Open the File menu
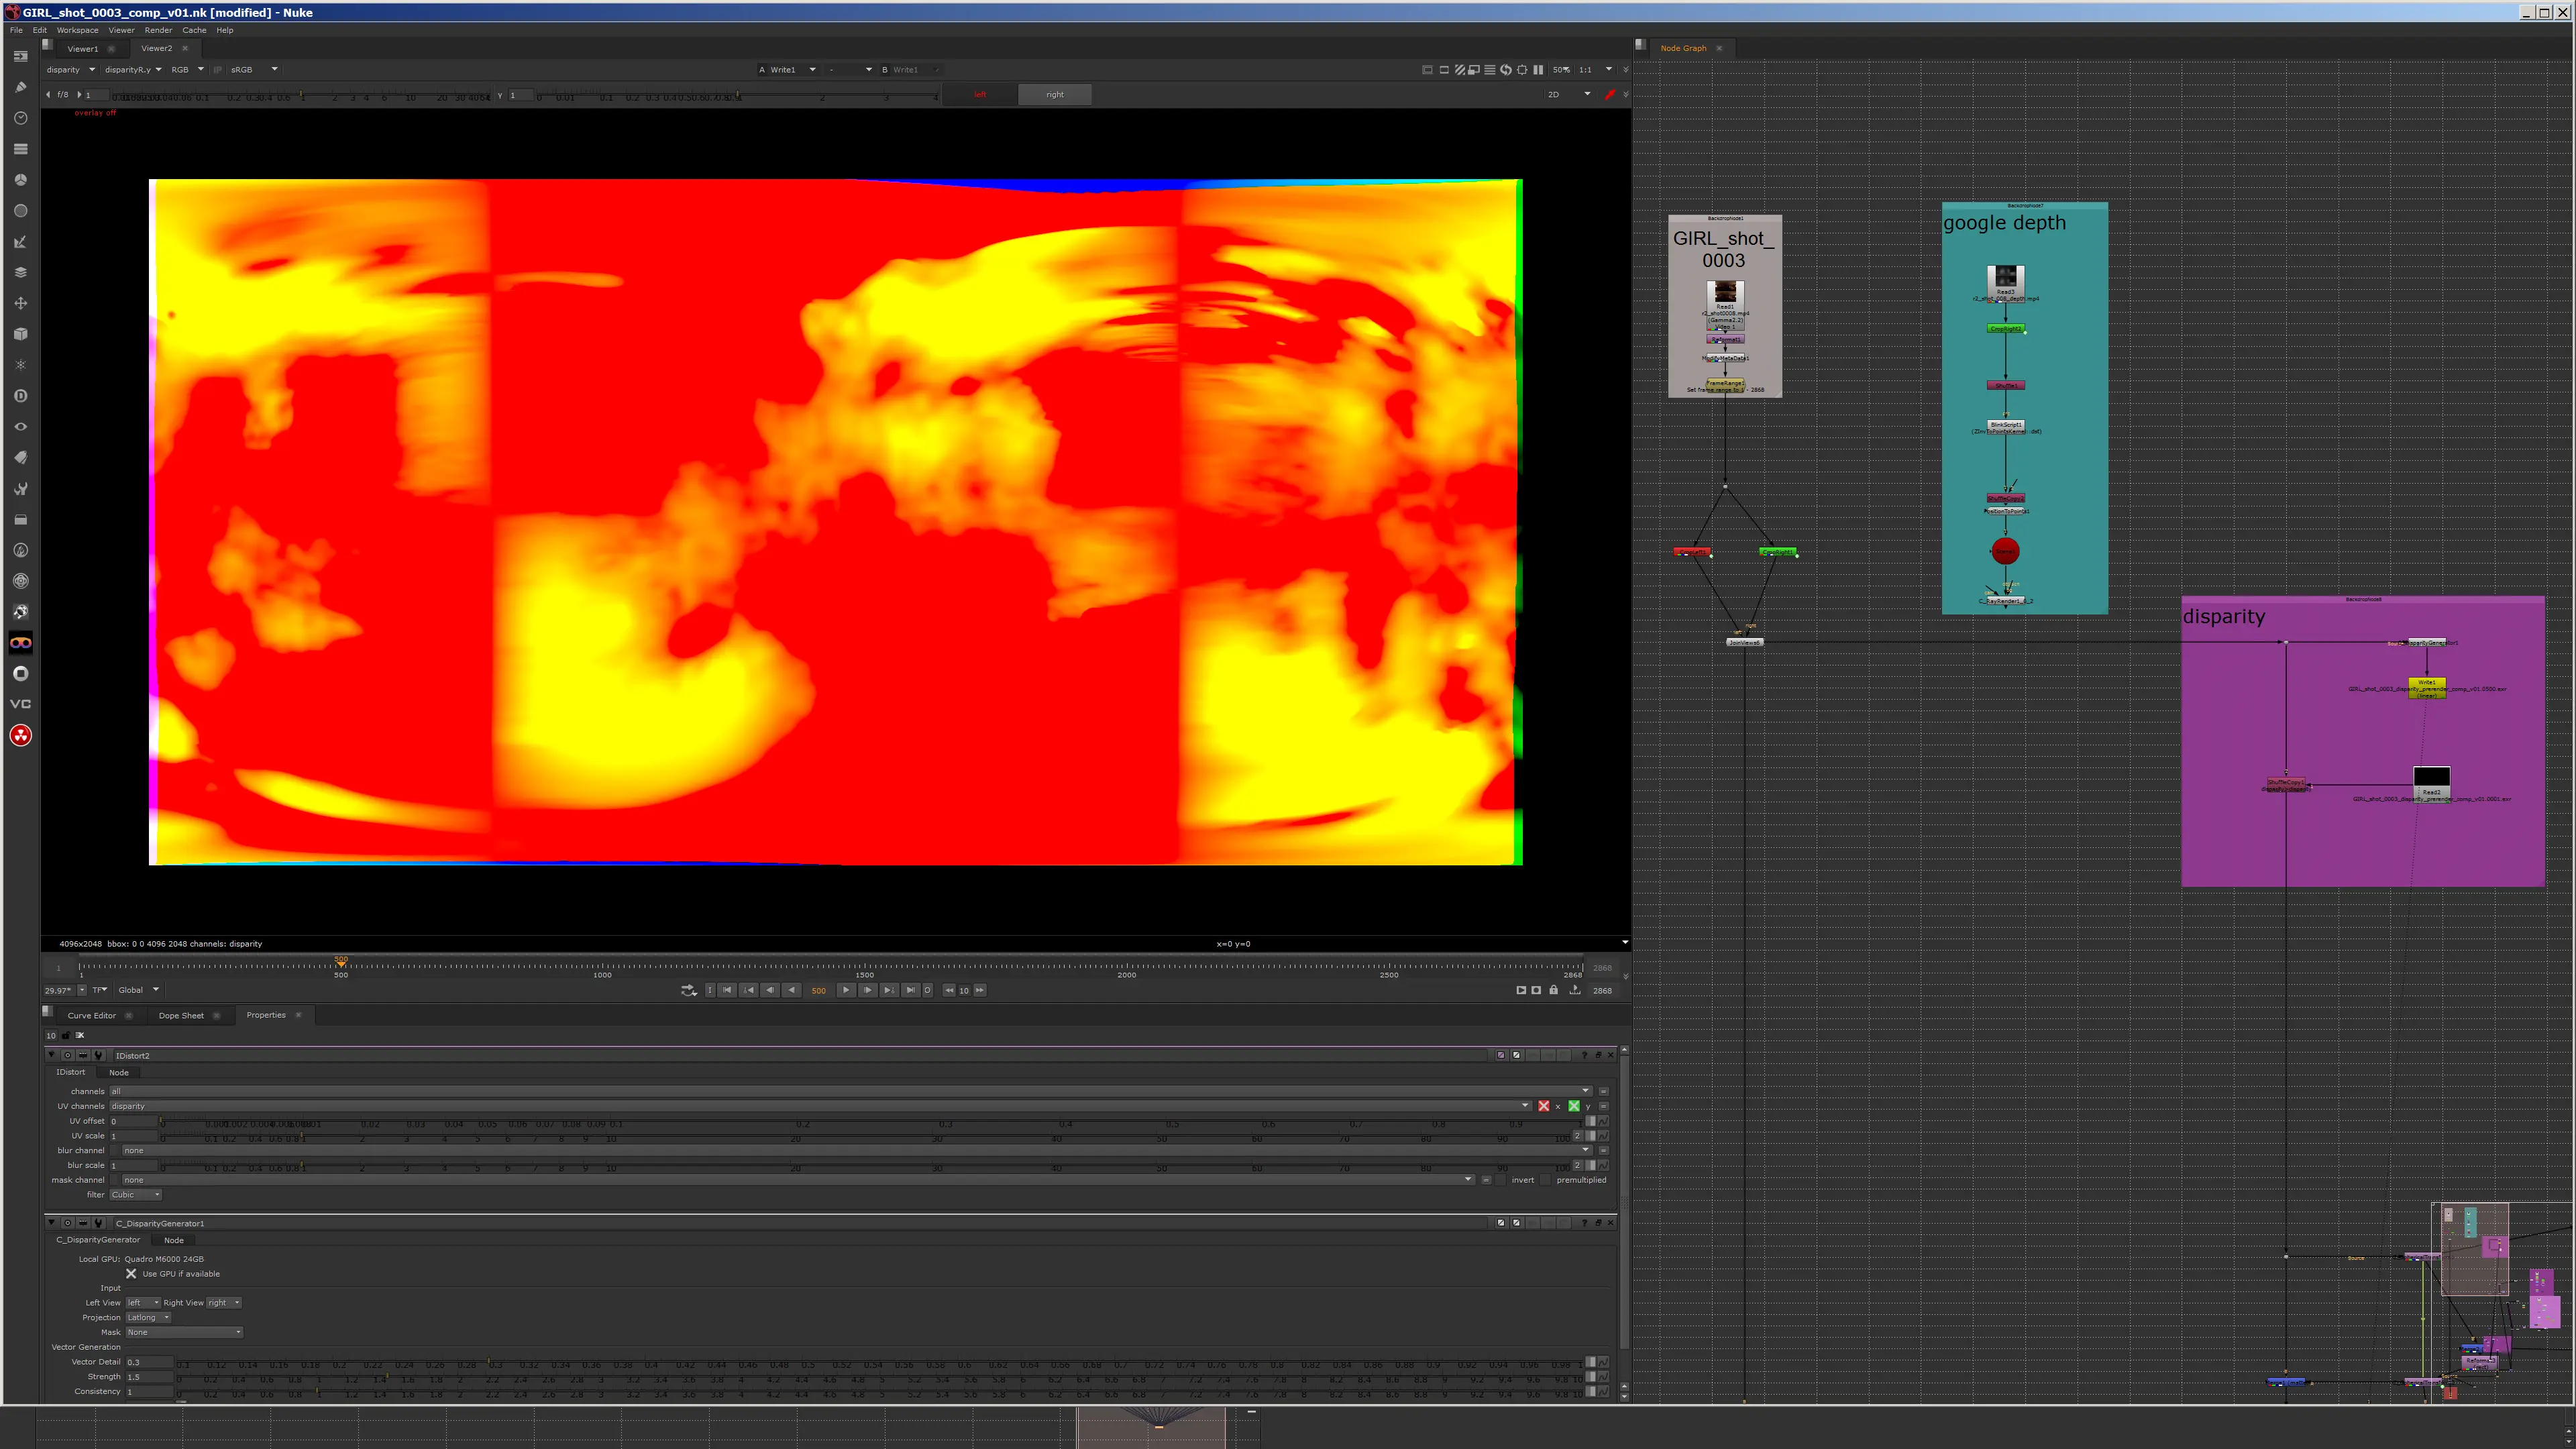The width and height of the screenshot is (2576, 1449). (x=16, y=30)
